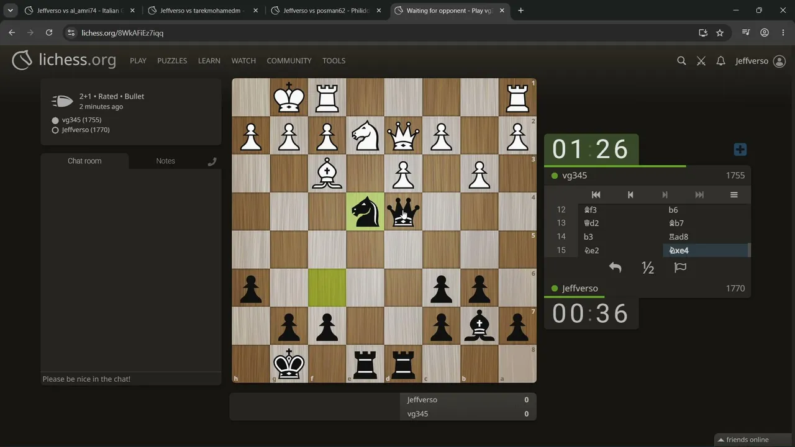The image size is (795, 447).
Task: Select move Nxe4 in move list
Action: [x=706, y=250]
